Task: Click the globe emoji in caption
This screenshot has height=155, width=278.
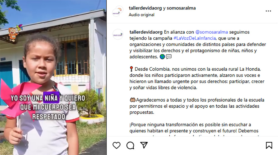Action: click(x=162, y=57)
